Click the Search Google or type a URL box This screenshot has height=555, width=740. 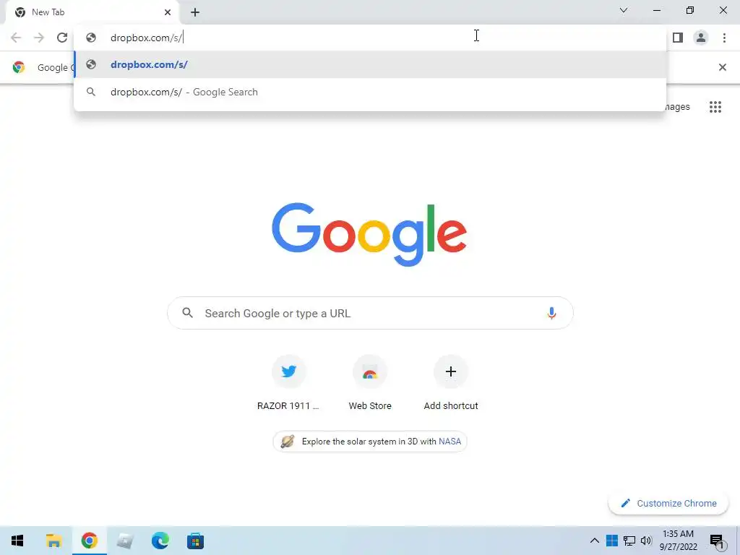(x=370, y=313)
